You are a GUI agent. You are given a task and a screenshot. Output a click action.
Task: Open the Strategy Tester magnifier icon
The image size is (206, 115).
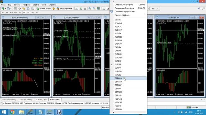click(32, 9)
